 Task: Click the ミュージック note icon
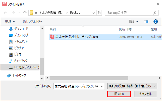11,61
